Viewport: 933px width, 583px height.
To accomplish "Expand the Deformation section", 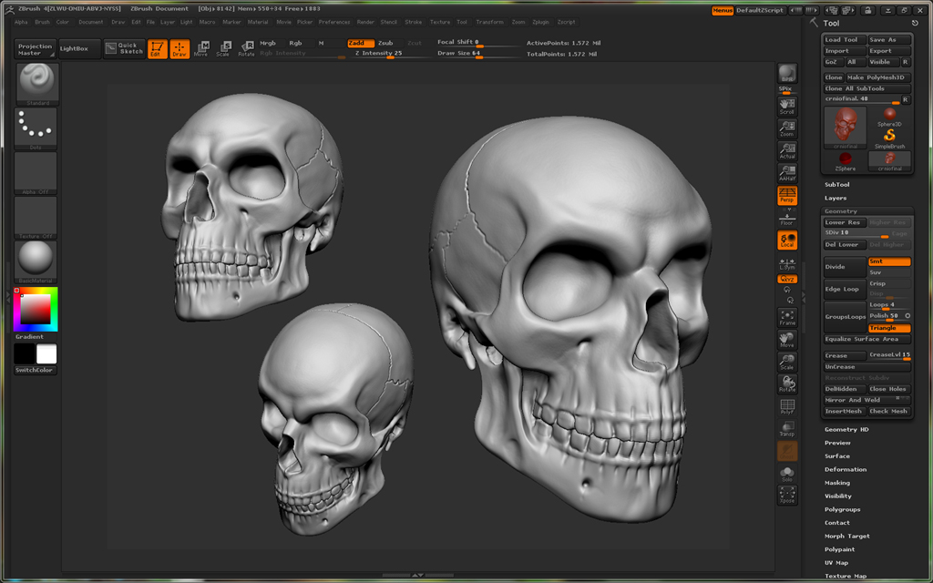I will (x=846, y=470).
